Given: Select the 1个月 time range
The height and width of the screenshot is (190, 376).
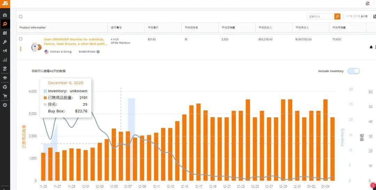Looking at the screenshot, I should [x=350, y=17].
